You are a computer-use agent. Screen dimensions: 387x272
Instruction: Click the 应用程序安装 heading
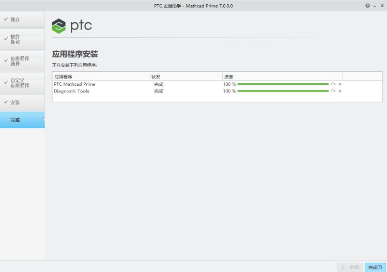75,54
